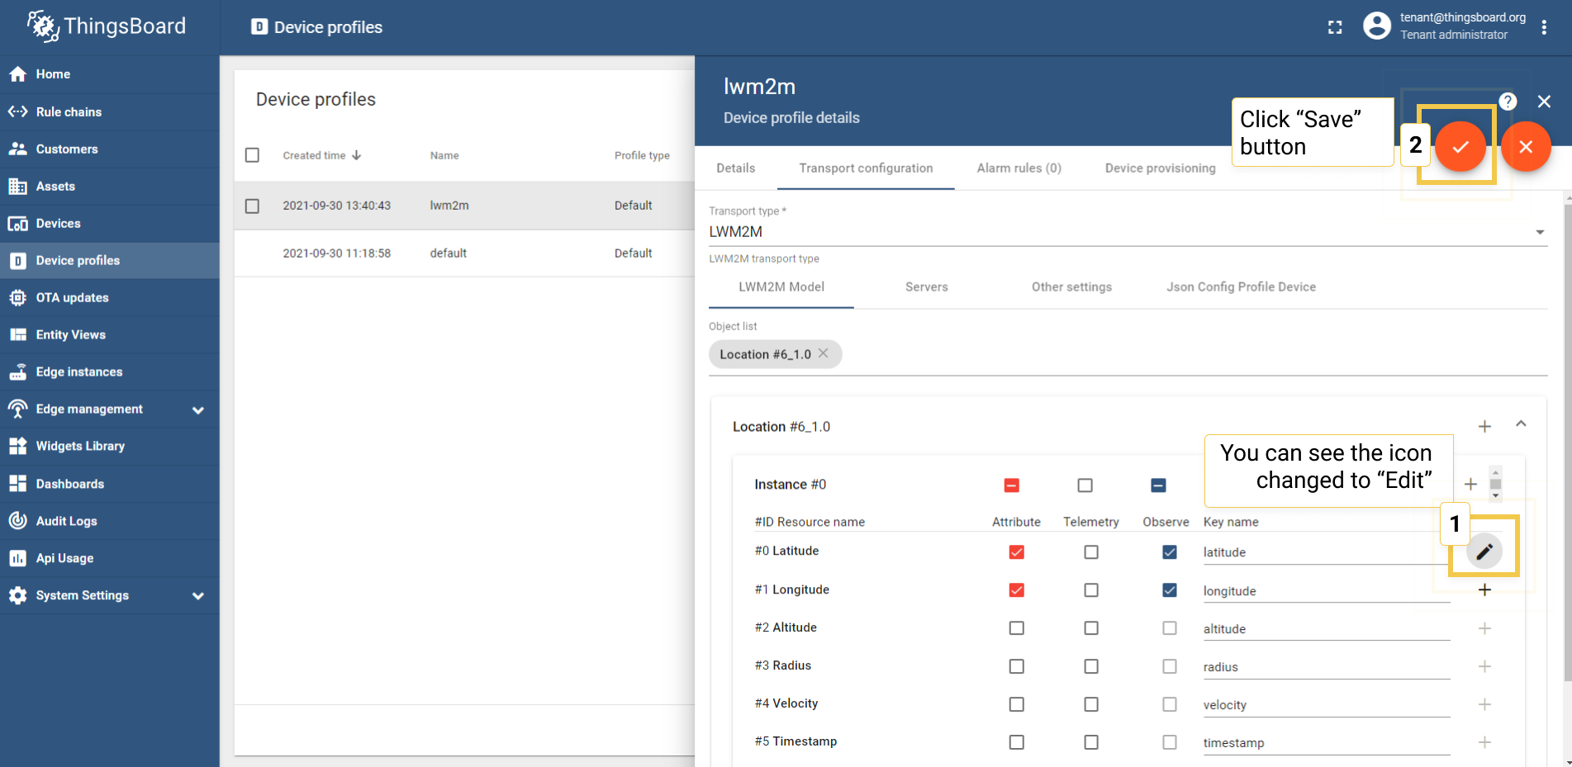Viewport: 1572px width, 767px height.
Task: Go to Entity Views
Action: pos(109,334)
